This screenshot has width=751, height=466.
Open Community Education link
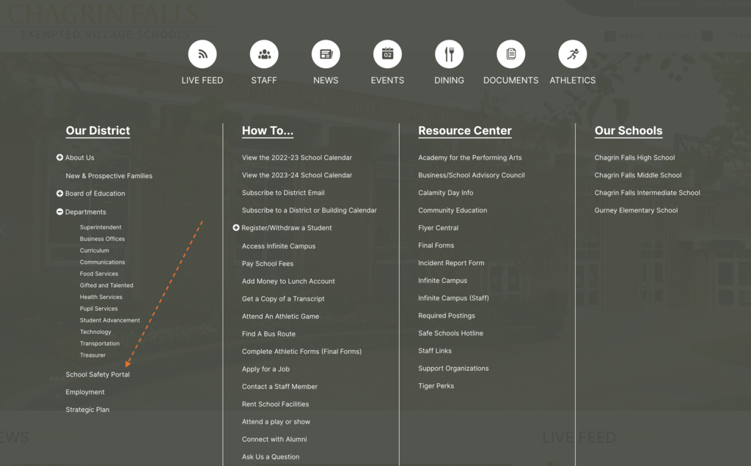click(452, 210)
